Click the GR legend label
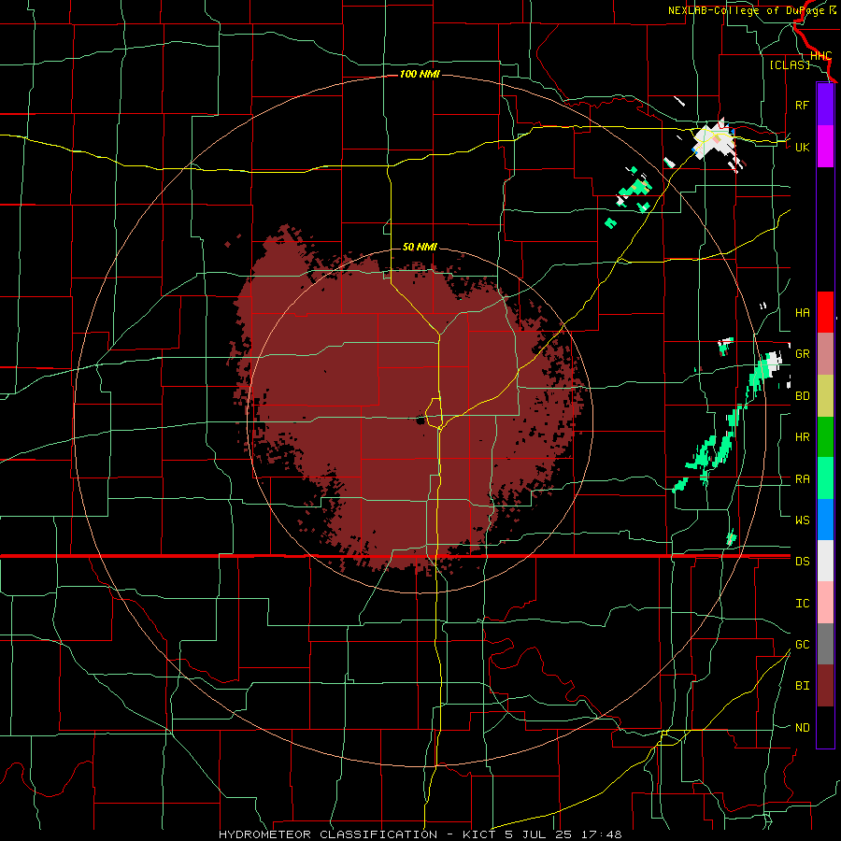The image size is (841, 841). pyautogui.click(x=802, y=354)
